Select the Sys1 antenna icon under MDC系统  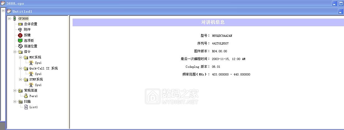pyautogui.click(x=31, y=63)
